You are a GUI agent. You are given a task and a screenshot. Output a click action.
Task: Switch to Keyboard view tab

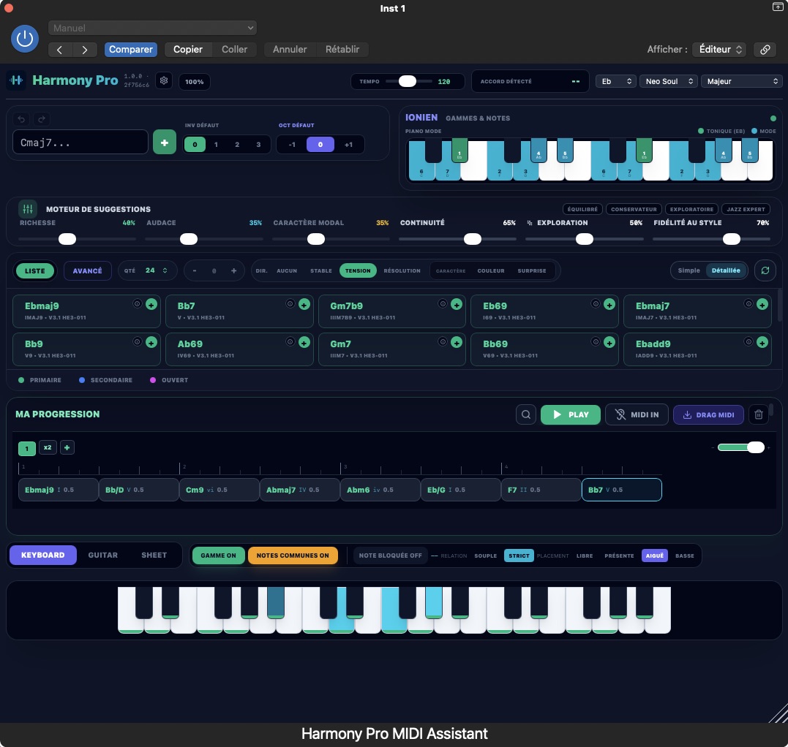pyautogui.click(x=42, y=555)
